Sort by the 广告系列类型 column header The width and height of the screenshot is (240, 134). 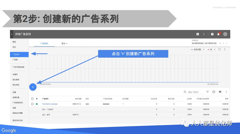[108, 99]
